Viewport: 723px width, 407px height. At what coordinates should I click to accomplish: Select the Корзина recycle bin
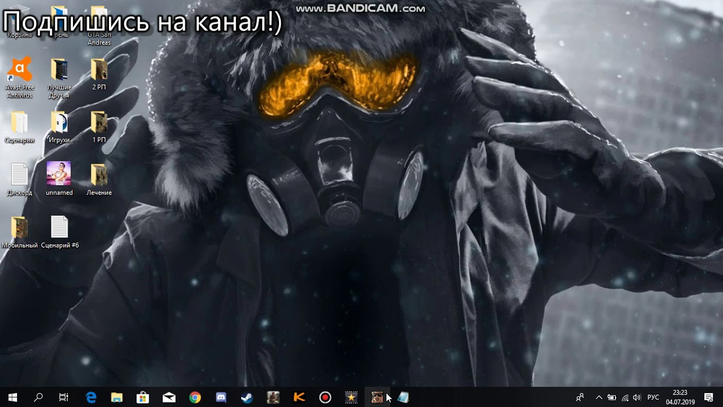(20, 23)
